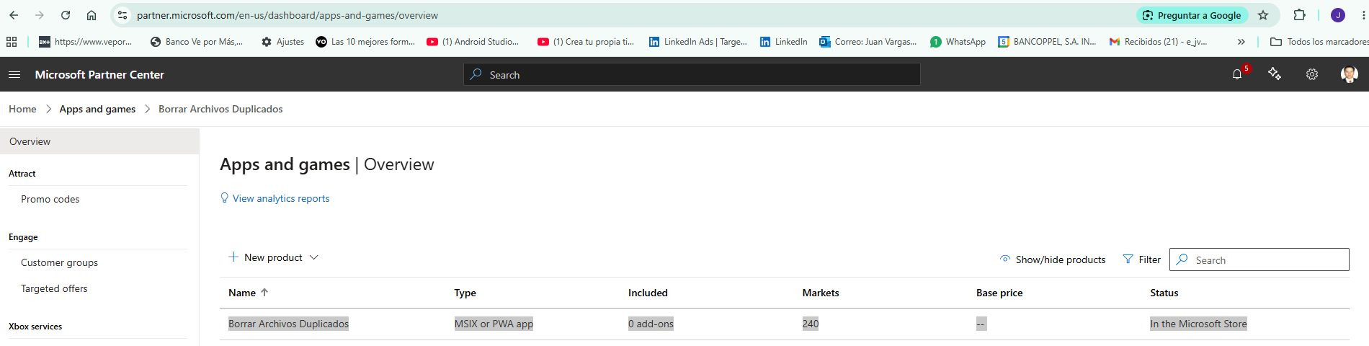Open the browser extensions puzzle icon
The height and width of the screenshot is (346, 1369).
(x=1299, y=15)
